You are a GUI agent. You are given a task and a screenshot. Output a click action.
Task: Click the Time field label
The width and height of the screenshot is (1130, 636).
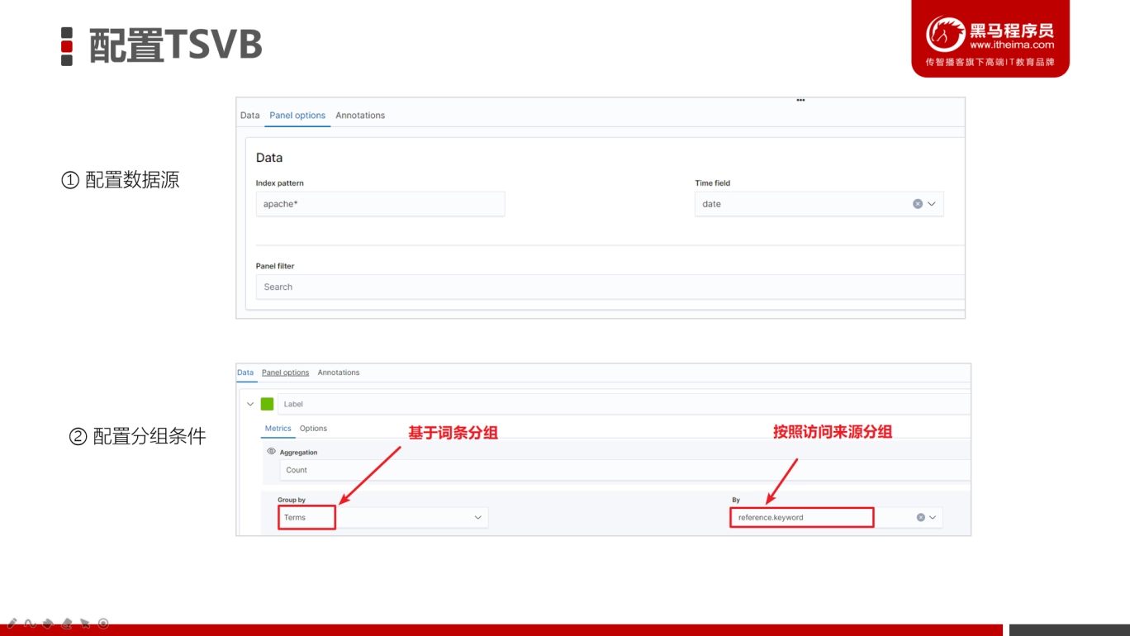coord(713,183)
